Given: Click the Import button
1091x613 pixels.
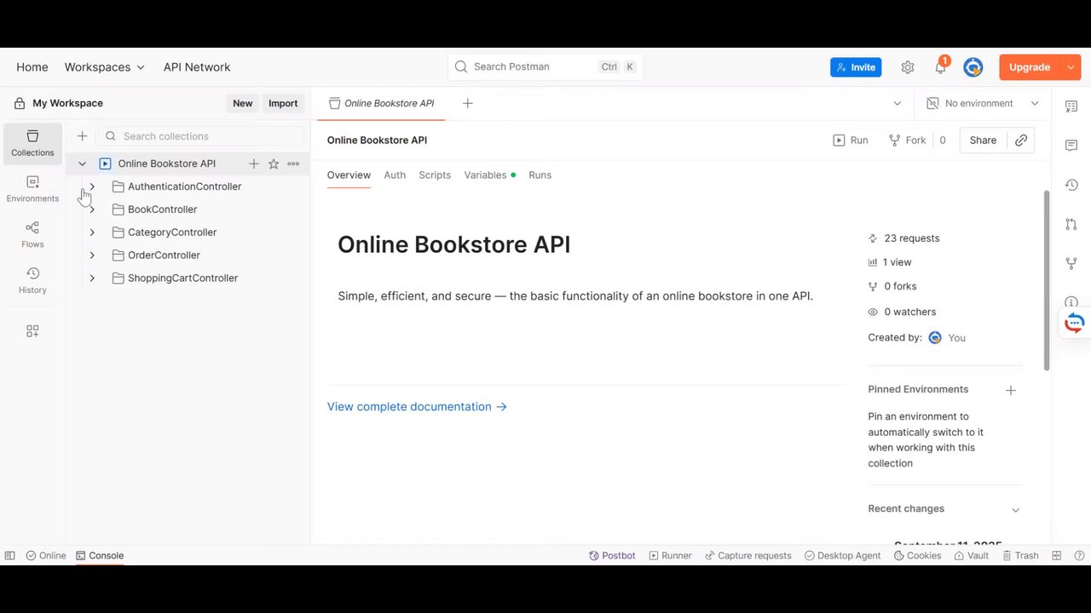Looking at the screenshot, I should pos(283,104).
